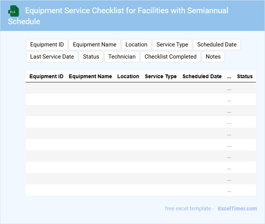The height and width of the screenshot is (224, 265).
Task: Open the ExcelTimer.com link
Action: tap(237, 209)
